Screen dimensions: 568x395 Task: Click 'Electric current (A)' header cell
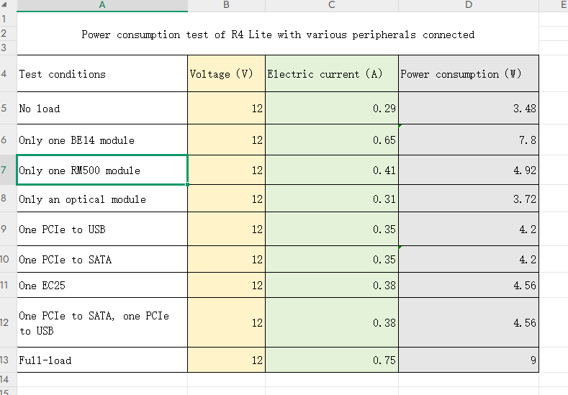click(332, 74)
